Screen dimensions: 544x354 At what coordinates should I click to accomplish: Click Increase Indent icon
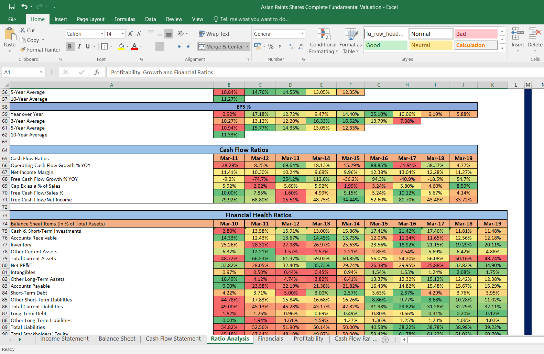coord(190,46)
